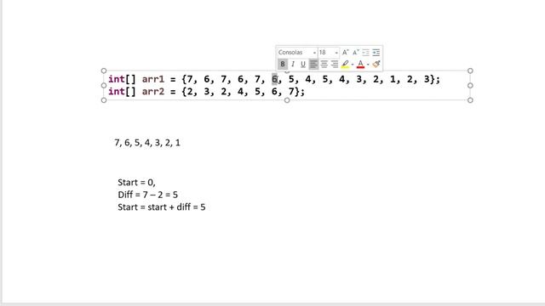
Task: Apply yellow text highlight color
Action: [345, 65]
